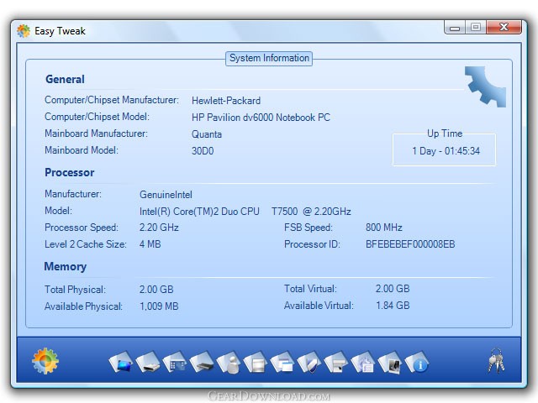The width and height of the screenshot is (538, 403).
Task: Click the Easy Tweak title bar app icon
Action: [x=24, y=31]
